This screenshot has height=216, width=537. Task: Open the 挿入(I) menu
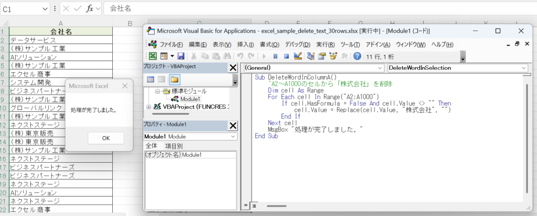click(x=245, y=45)
